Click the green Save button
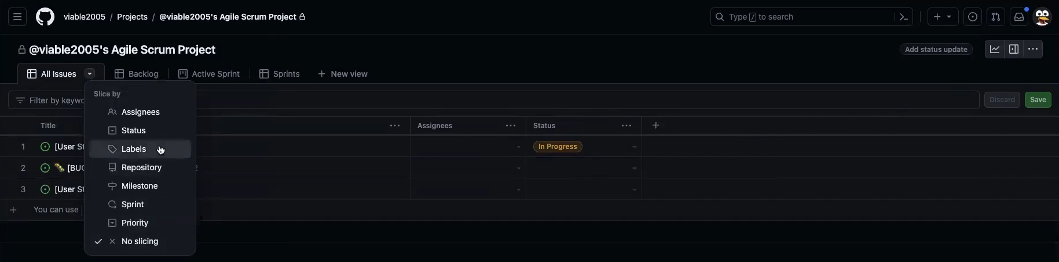 [x=1038, y=100]
